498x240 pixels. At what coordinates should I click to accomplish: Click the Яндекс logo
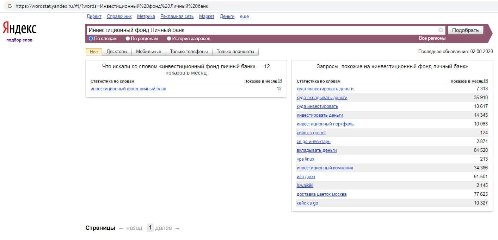pos(19,28)
